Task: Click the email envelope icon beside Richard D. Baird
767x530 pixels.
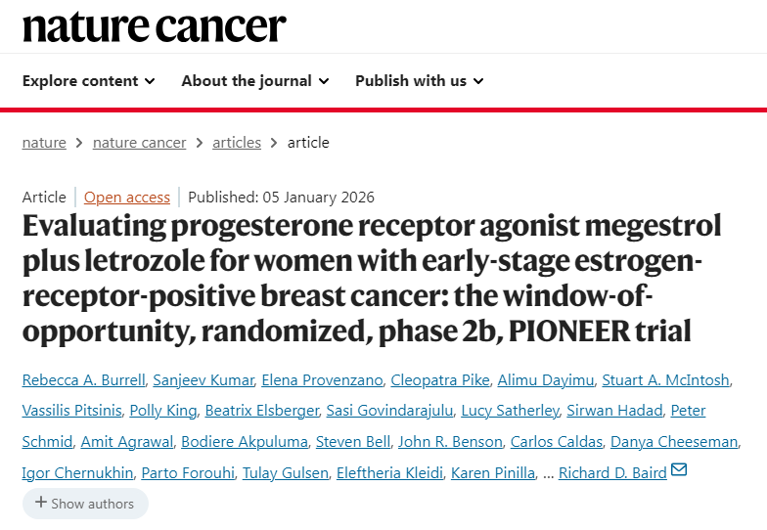Action: click(x=679, y=470)
